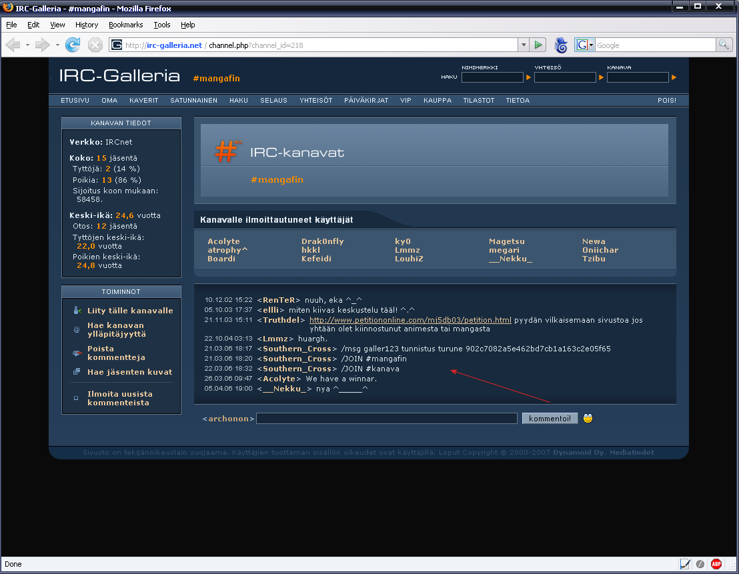Open the back history dropdown arrow
The width and height of the screenshot is (739, 574).
coord(27,45)
